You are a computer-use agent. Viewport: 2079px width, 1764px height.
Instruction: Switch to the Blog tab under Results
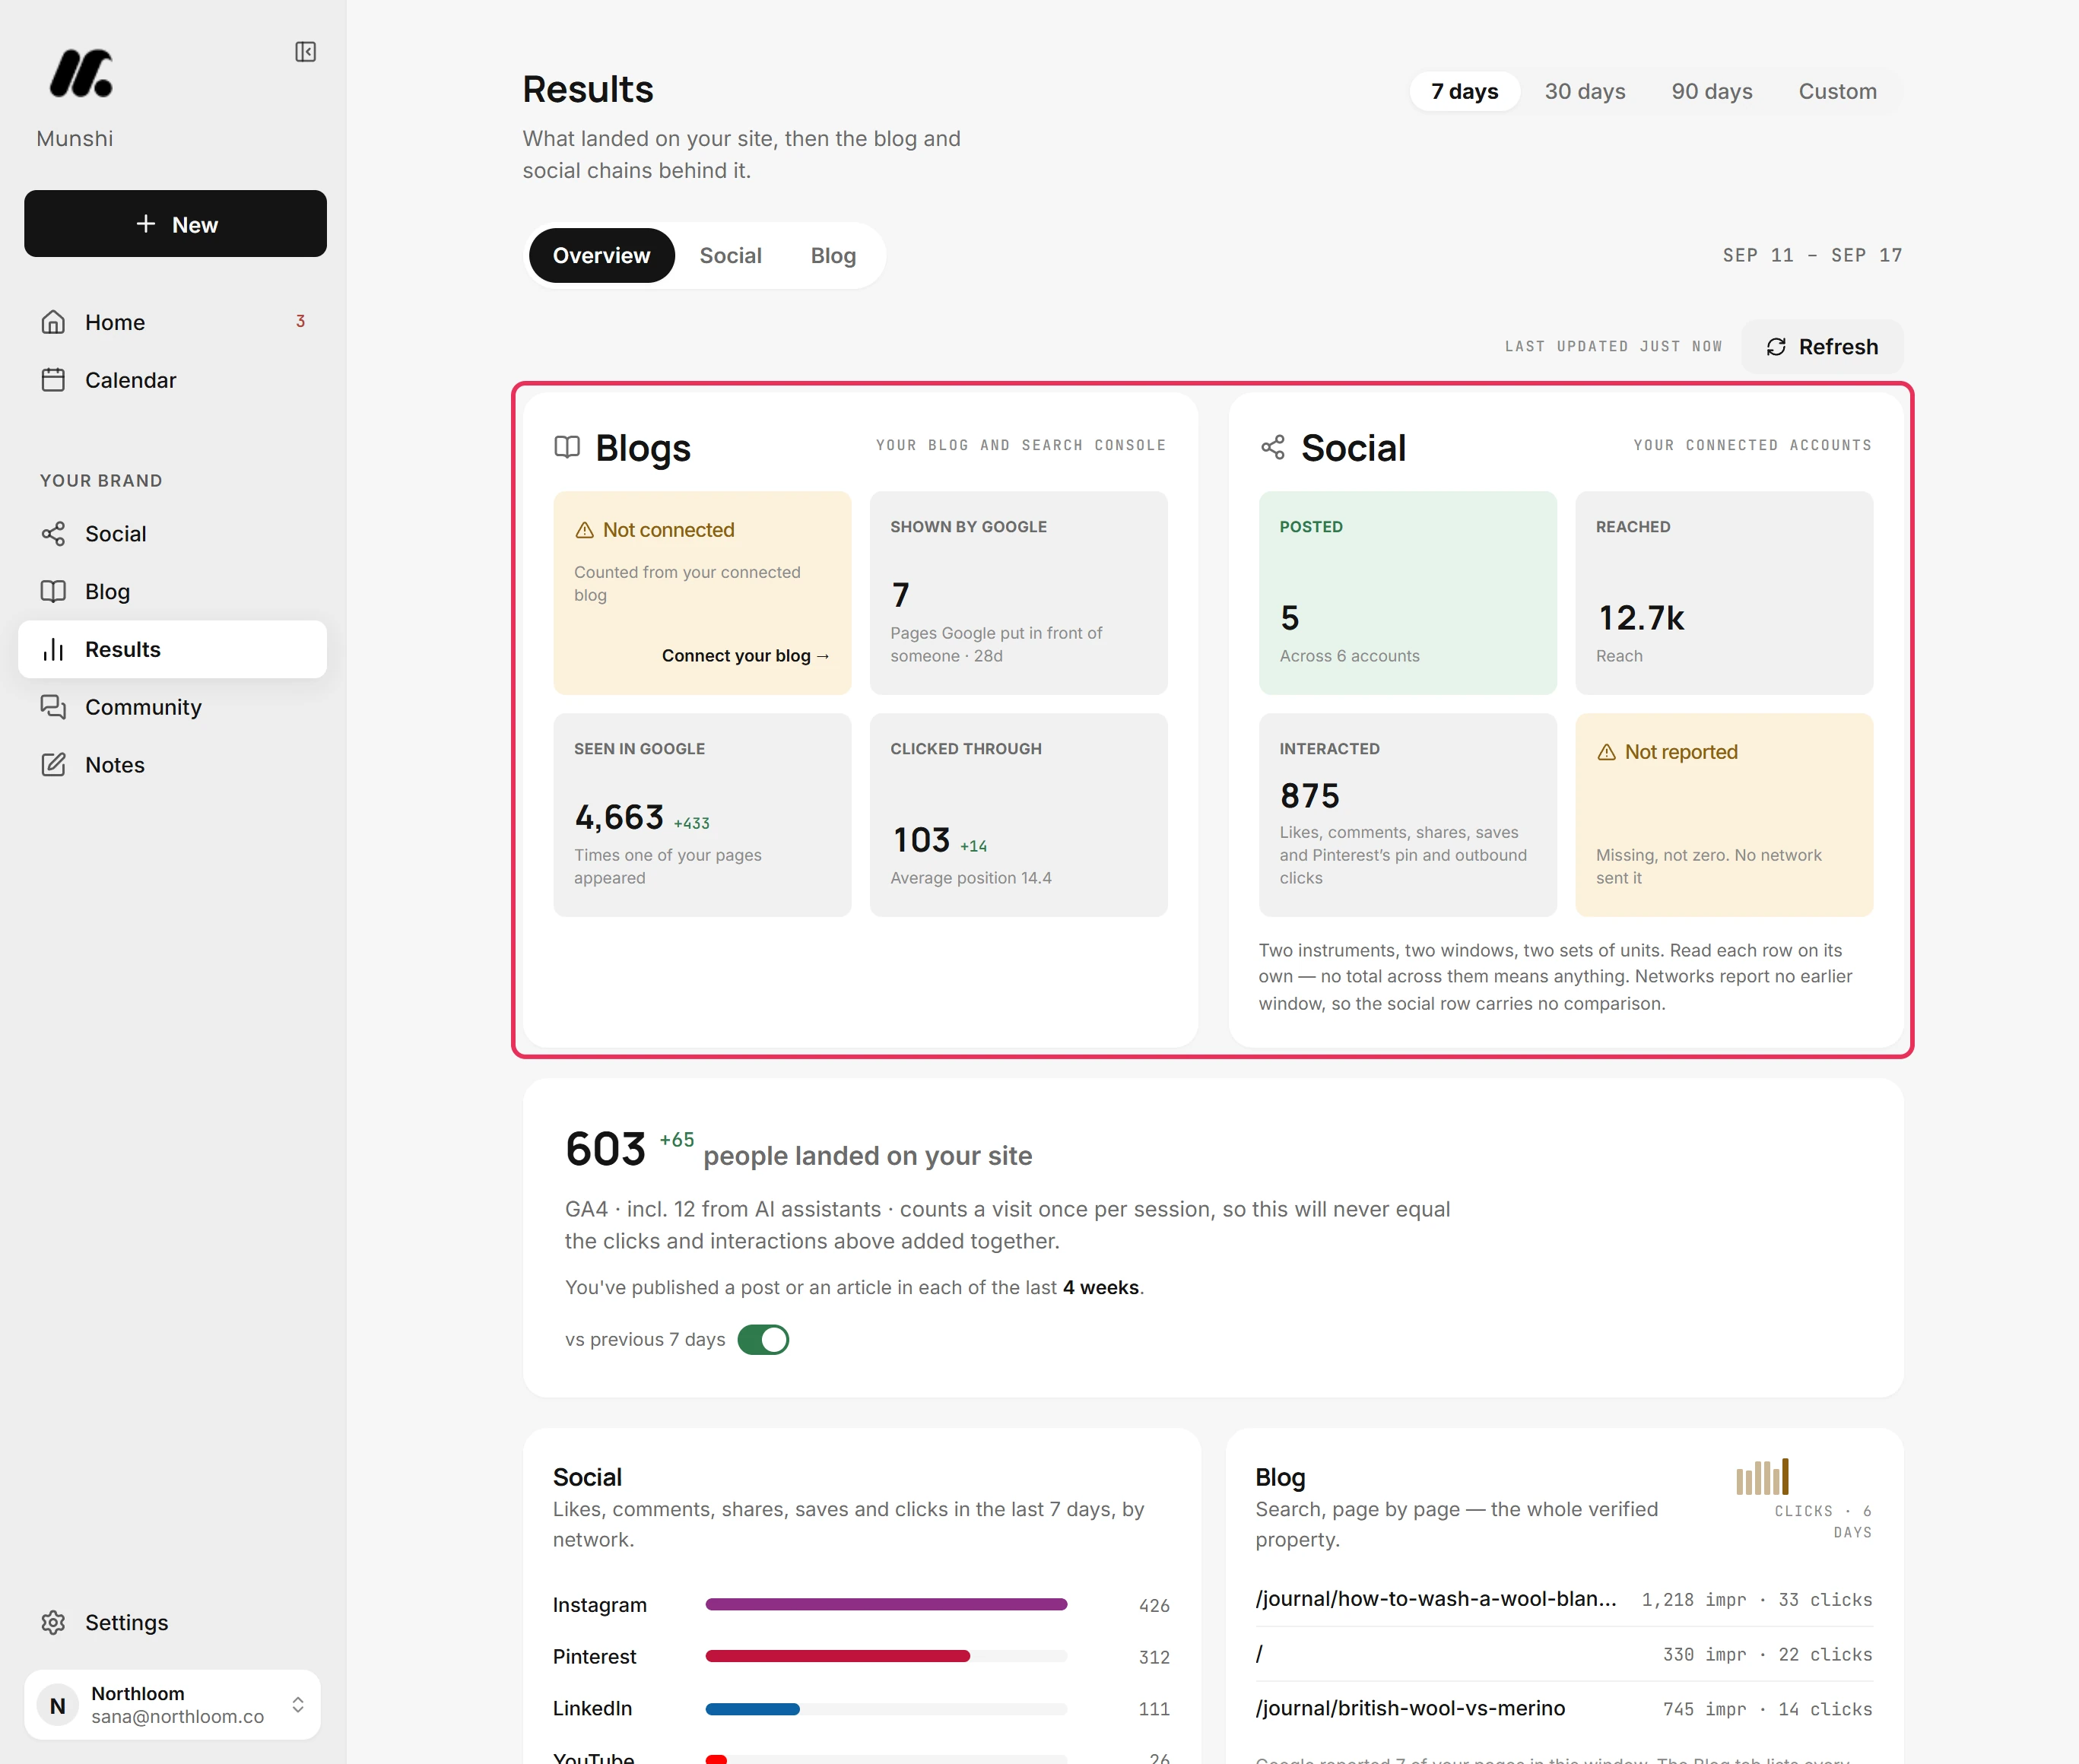(x=833, y=256)
